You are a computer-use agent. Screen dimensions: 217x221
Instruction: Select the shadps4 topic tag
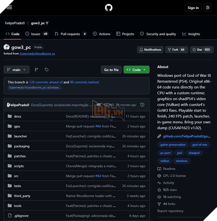[194, 153]
